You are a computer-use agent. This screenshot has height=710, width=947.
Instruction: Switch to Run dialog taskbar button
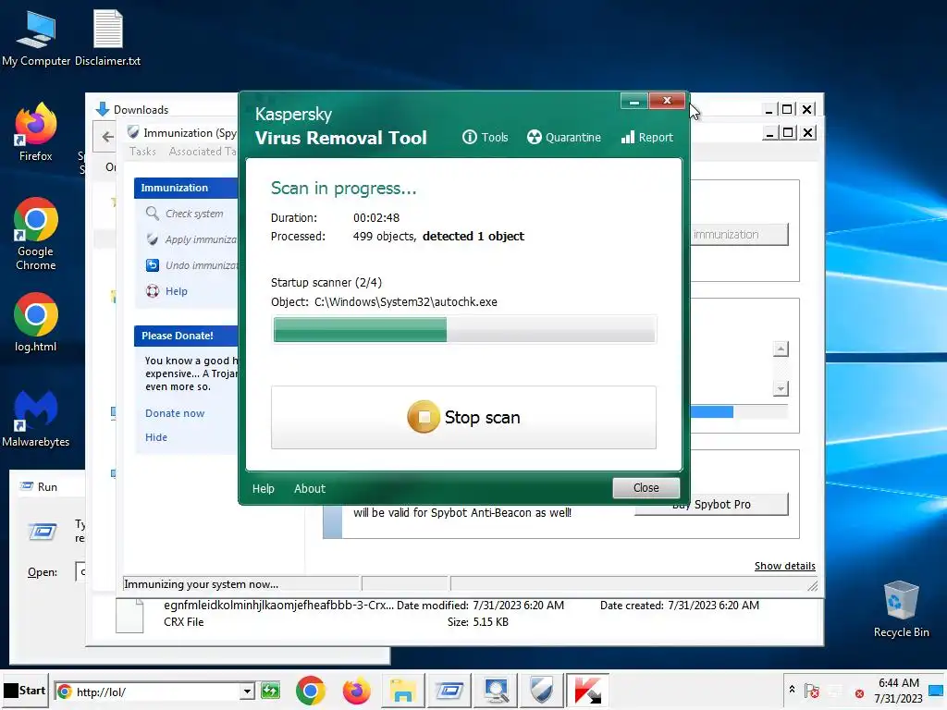tap(449, 691)
